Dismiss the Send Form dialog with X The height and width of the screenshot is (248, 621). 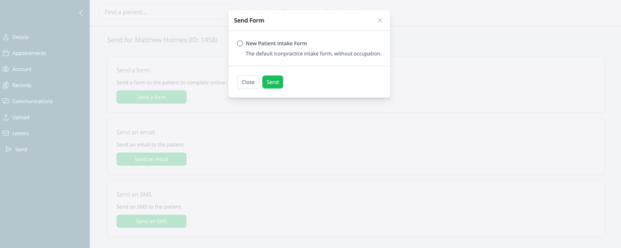[380, 20]
